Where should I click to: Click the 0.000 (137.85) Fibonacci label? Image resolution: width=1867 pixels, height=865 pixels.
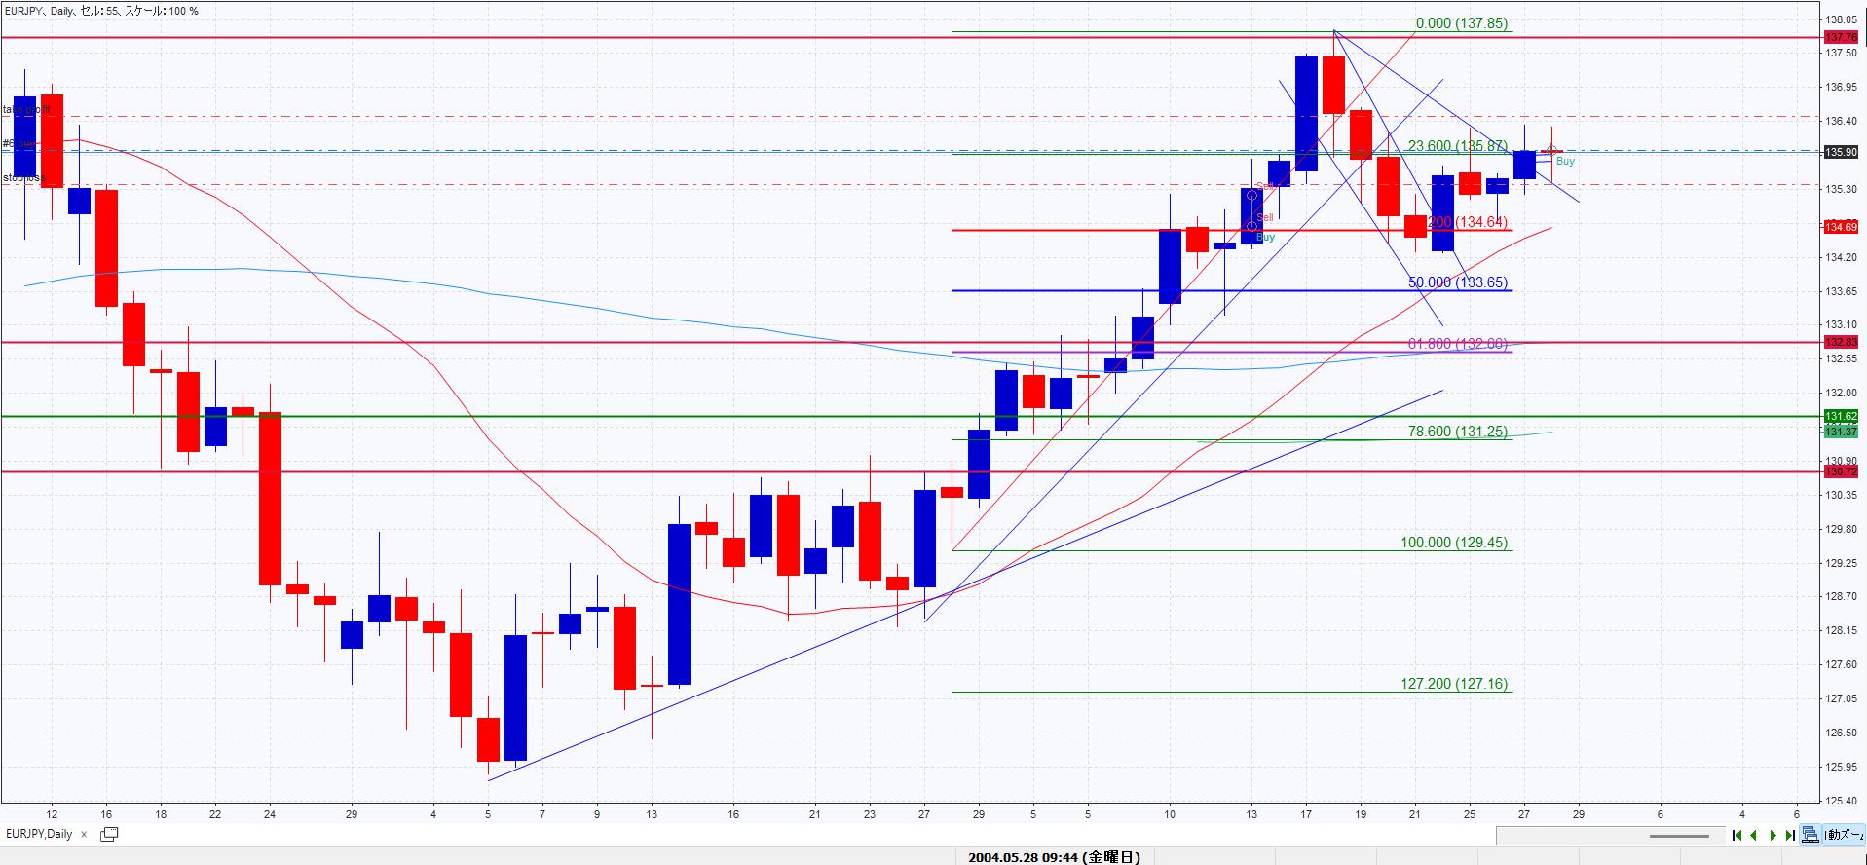point(1462,23)
